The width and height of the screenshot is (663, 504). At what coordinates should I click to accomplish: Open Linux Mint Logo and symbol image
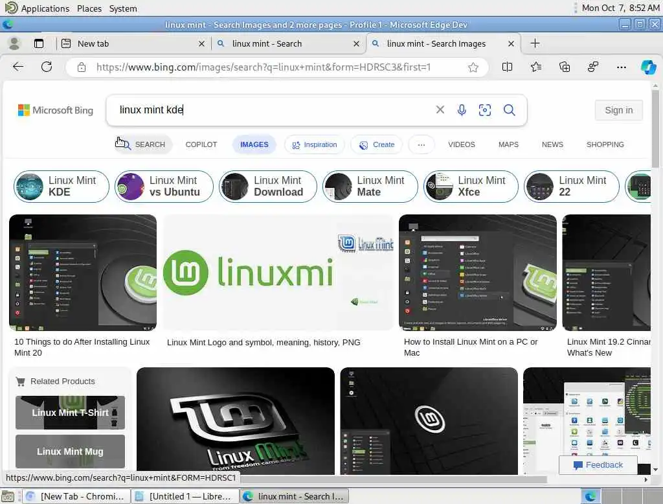[x=278, y=273]
